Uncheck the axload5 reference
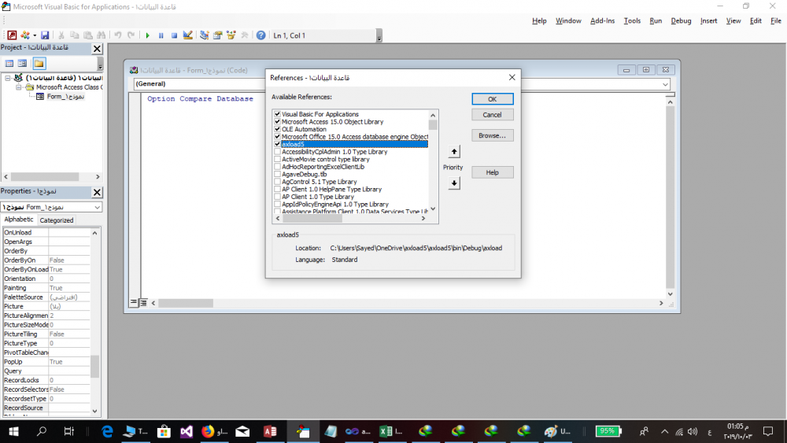This screenshot has width=787, height=443. 278,144
